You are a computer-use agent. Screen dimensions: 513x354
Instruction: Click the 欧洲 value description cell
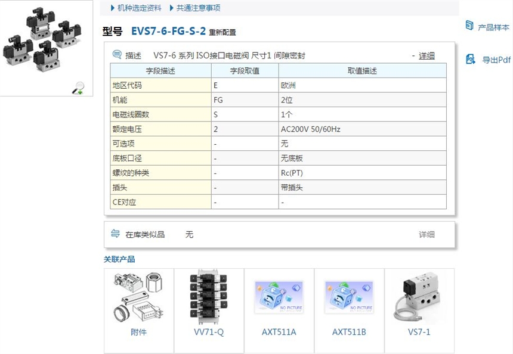point(362,85)
